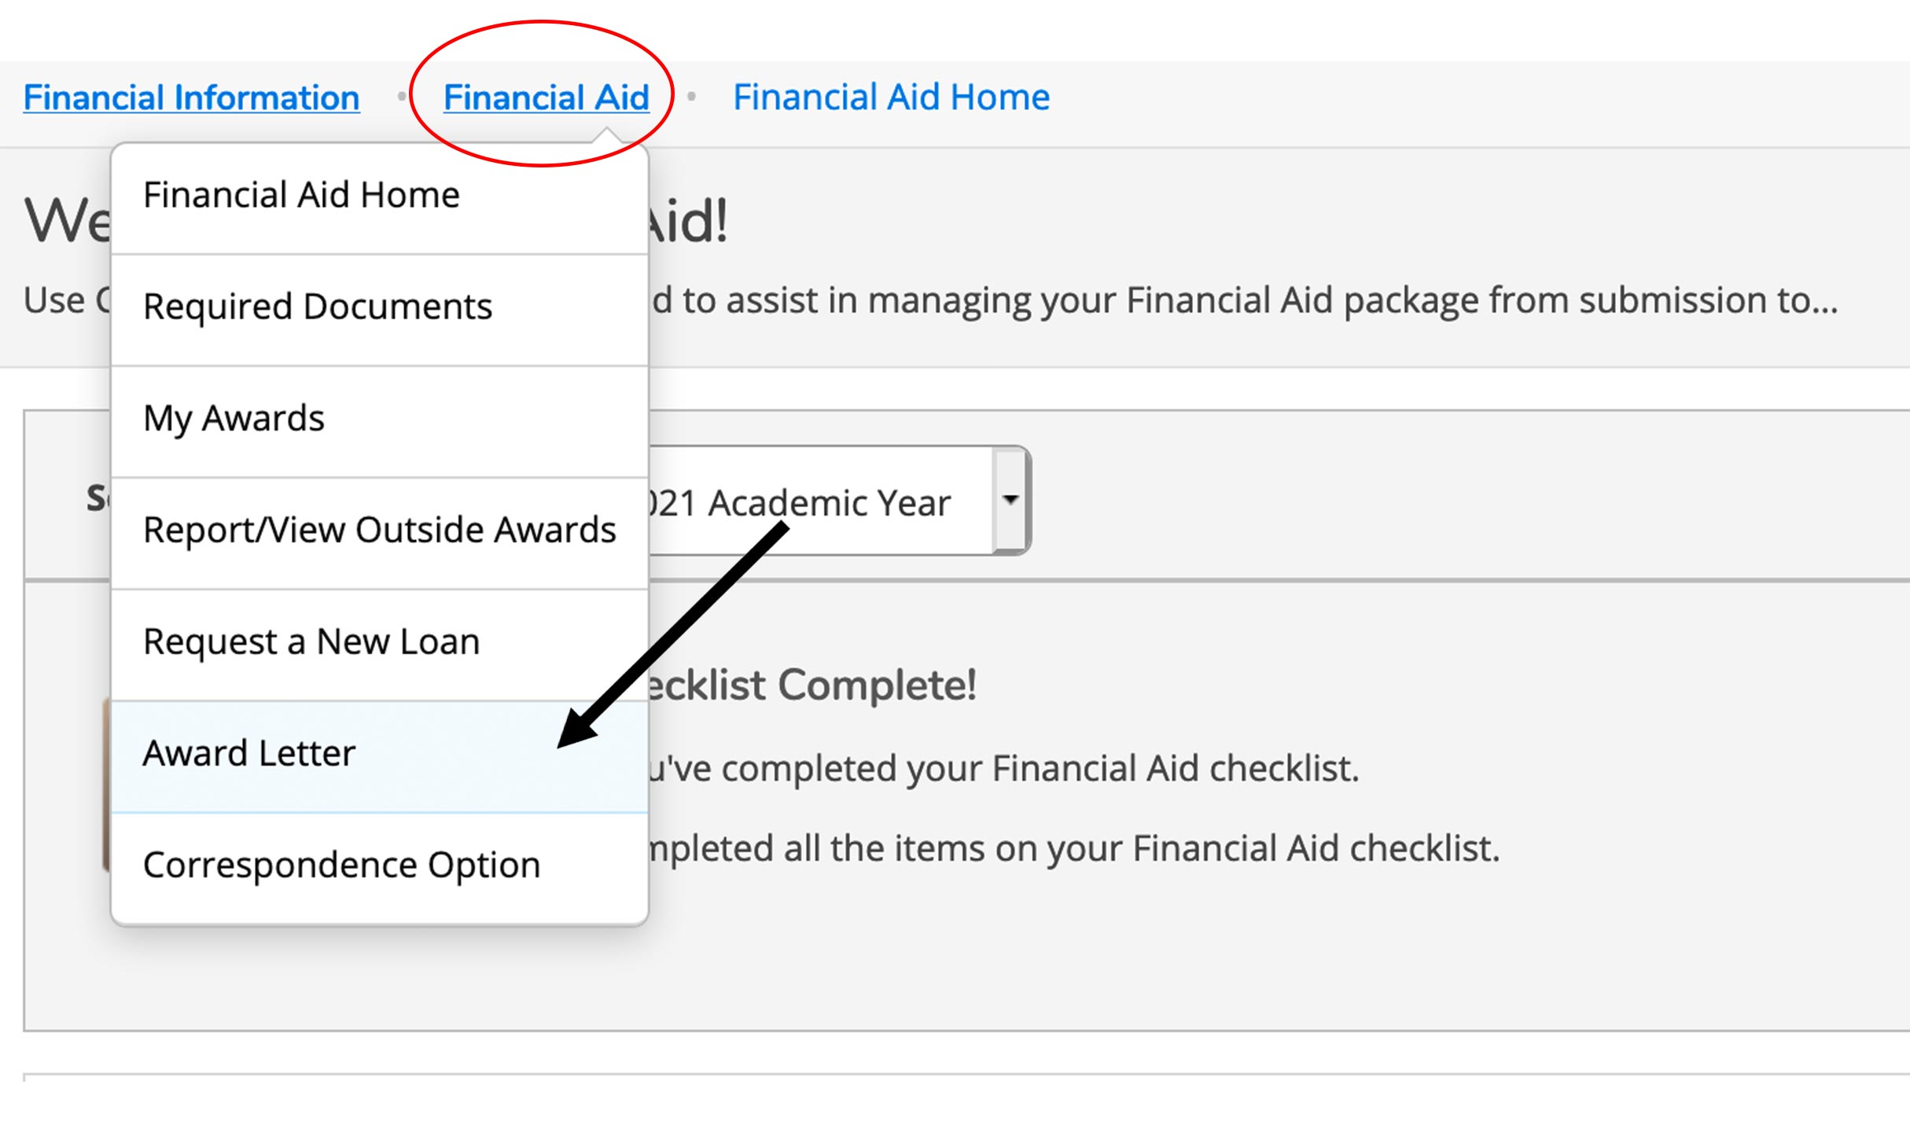Click the Financial Information breadcrumb link

(x=191, y=98)
